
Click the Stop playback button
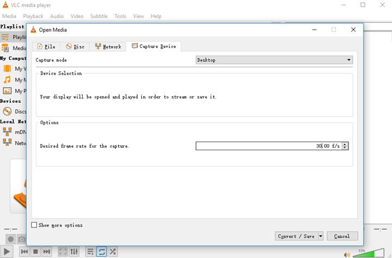[35, 251]
